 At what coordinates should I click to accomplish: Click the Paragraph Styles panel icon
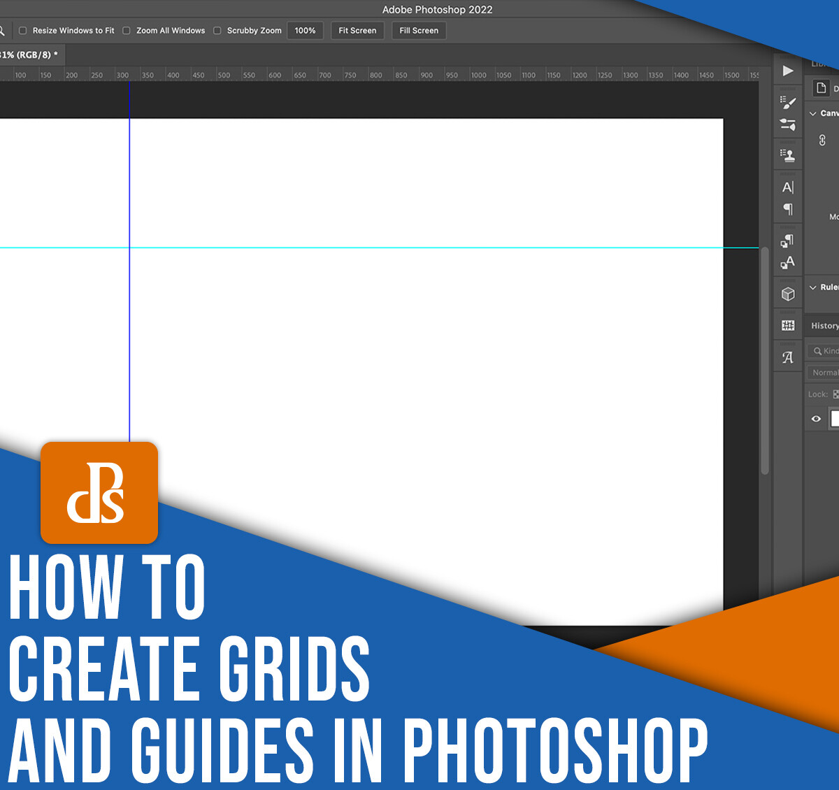pyautogui.click(x=787, y=240)
